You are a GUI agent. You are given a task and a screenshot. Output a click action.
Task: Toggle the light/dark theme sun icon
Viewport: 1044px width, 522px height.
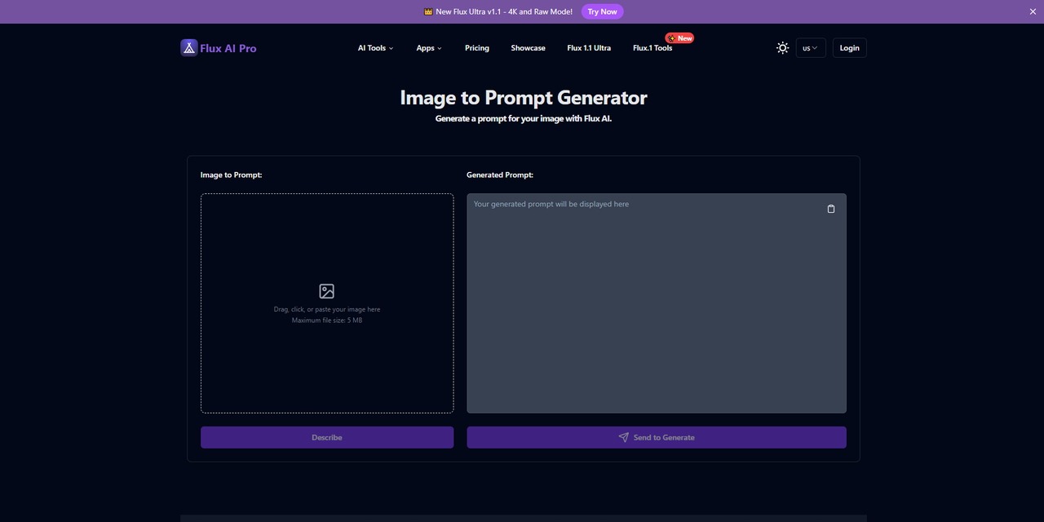coord(782,48)
